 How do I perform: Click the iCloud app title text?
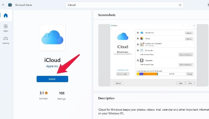click(x=52, y=60)
